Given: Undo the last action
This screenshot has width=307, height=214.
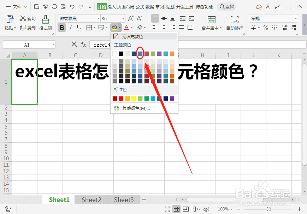Looking at the screenshot, I should 72,7.
